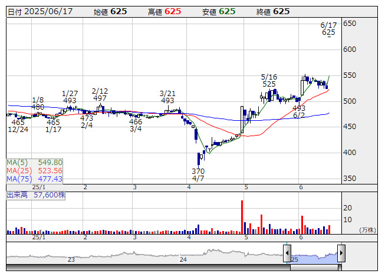This screenshot has width=385, height=277.
Task: Select the MA(5) 549.80 legend entry
Action: tap(34, 162)
